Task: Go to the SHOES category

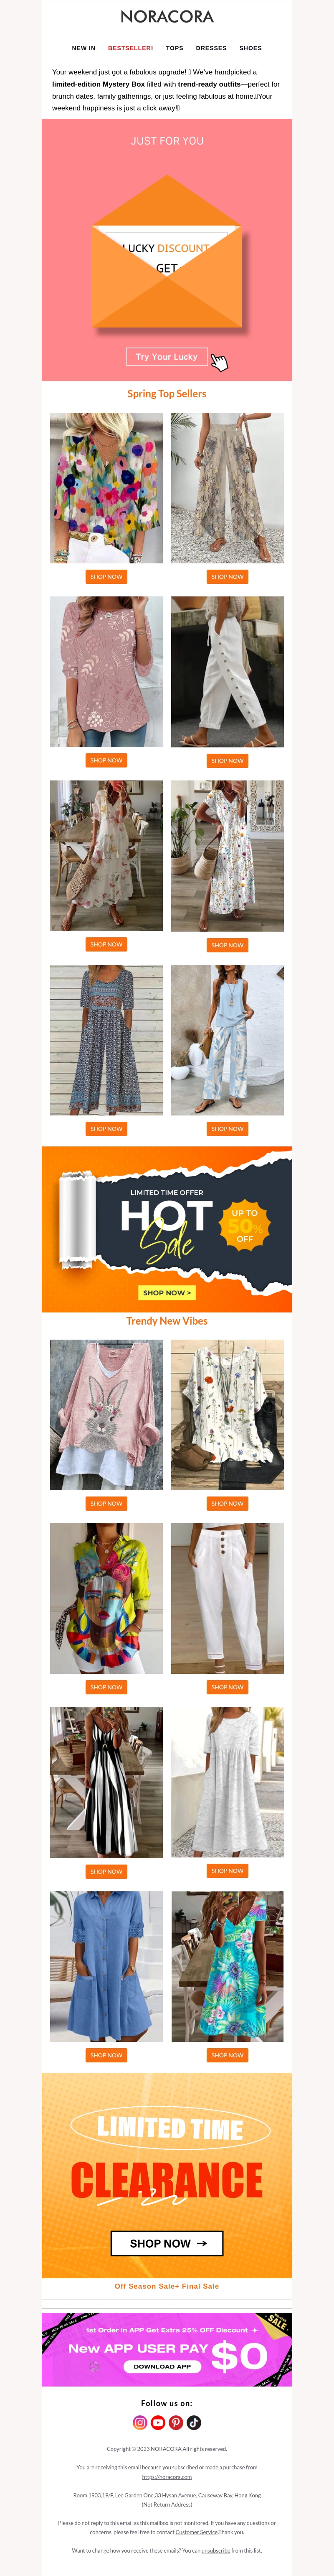Action: point(250,48)
